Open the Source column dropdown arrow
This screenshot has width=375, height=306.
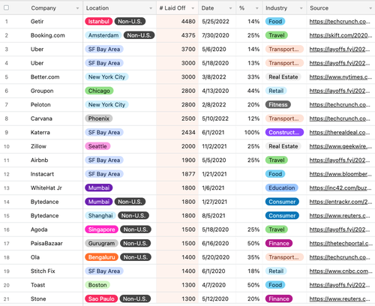pyautogui.click(x=370, y=8)
